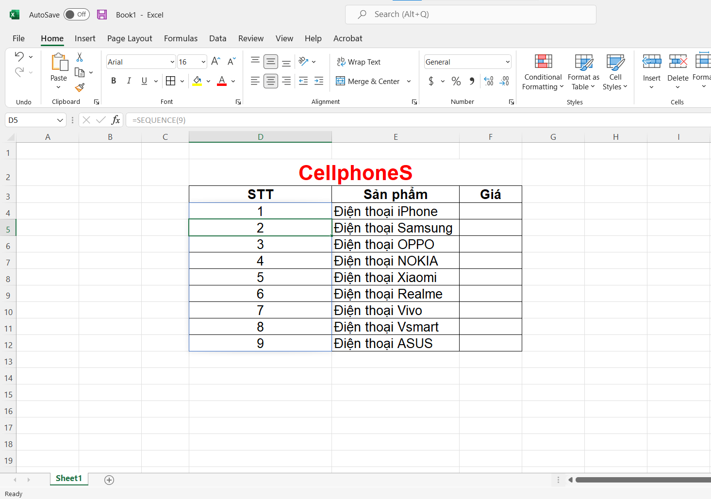Open the Acrobat tab

[x=348, y=38]
